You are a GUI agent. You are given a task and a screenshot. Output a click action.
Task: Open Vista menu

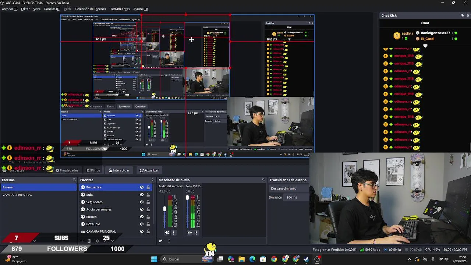(x=37, y=9)
